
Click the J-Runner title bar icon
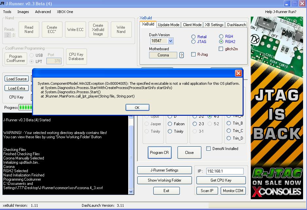tap(2, 4)
